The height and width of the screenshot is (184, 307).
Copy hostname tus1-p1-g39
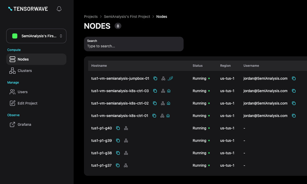(118, 141)
